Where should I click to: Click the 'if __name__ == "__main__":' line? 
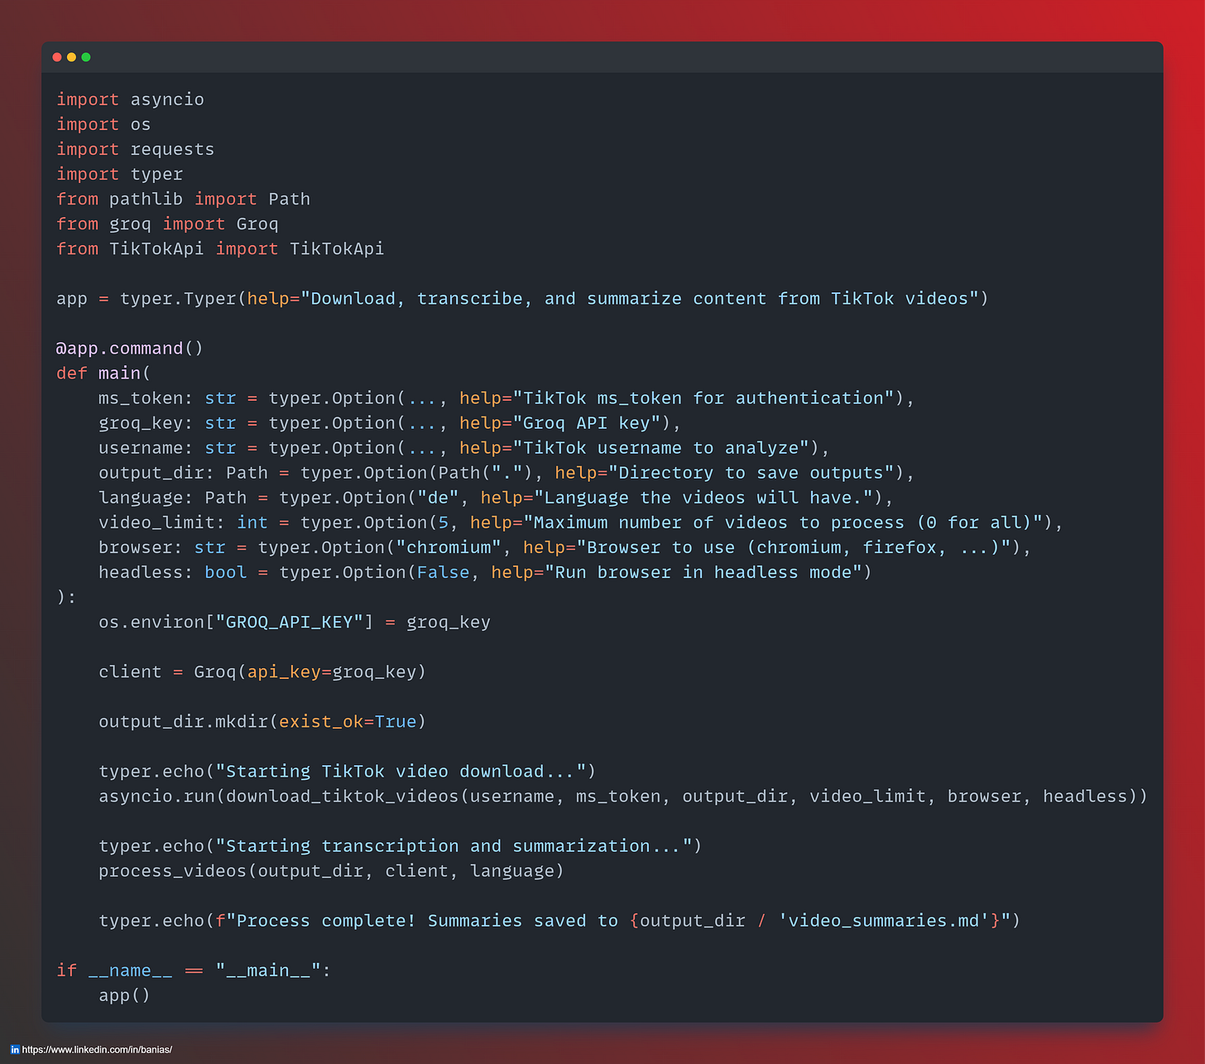tap(194, 970)
